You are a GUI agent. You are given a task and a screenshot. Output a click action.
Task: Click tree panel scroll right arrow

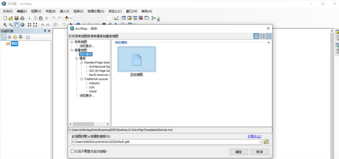coord(108,124)
